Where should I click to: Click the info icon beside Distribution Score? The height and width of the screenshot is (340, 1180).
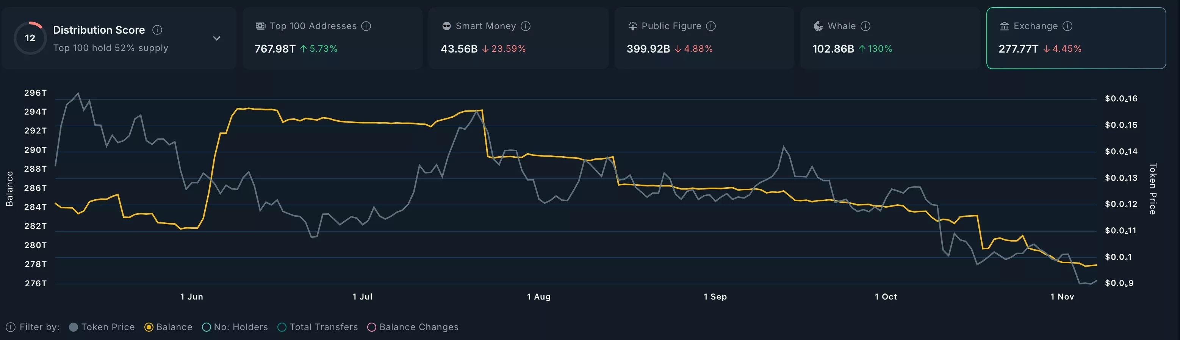pos(157,30)
